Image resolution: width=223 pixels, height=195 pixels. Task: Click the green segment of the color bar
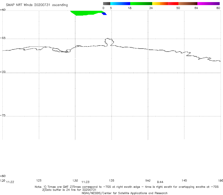point(141,4)
